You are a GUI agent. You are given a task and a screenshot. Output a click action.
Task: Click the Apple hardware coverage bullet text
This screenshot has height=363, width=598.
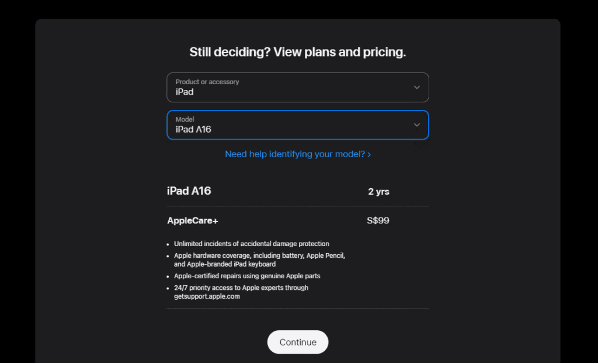click(259, 256)
